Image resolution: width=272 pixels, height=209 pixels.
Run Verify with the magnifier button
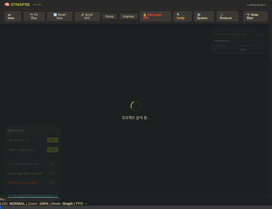[x=182, y=16]
